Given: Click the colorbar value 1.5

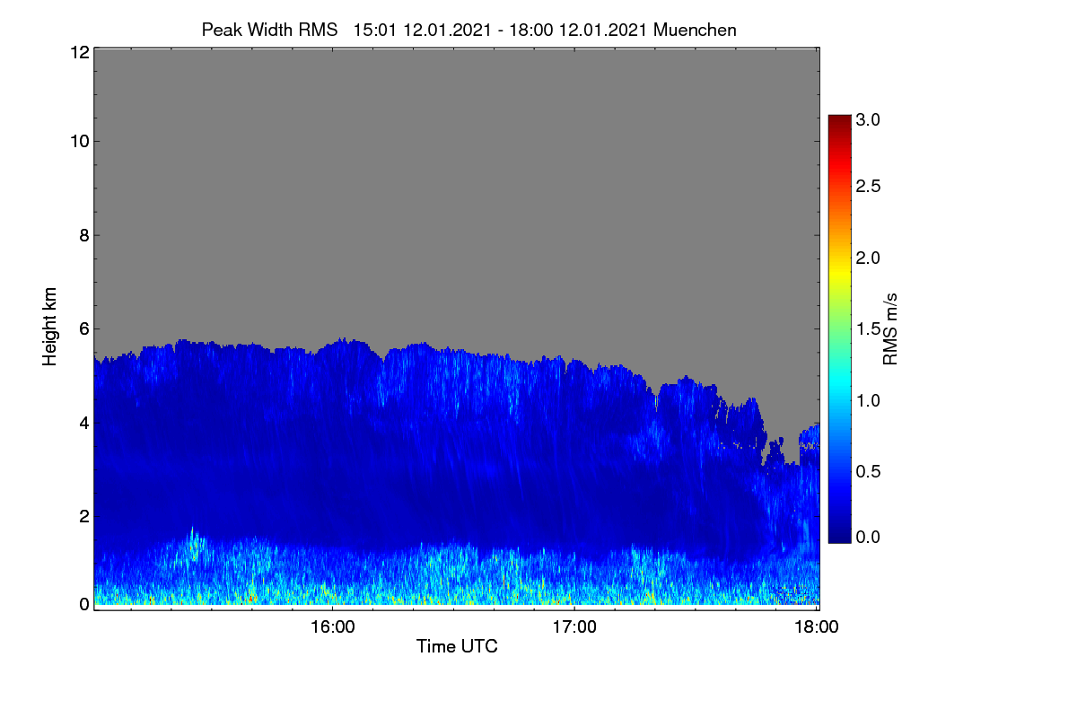Looking at the screenshot, I should coord(868,329).
